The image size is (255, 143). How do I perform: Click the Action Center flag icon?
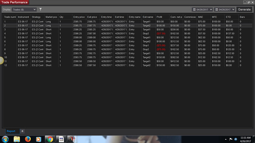(231, 139)
